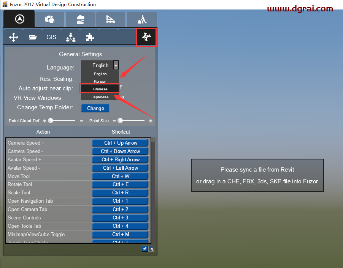
Task: Click the Point Cloud Def. slider handle
Action: [x=51, y=121]
